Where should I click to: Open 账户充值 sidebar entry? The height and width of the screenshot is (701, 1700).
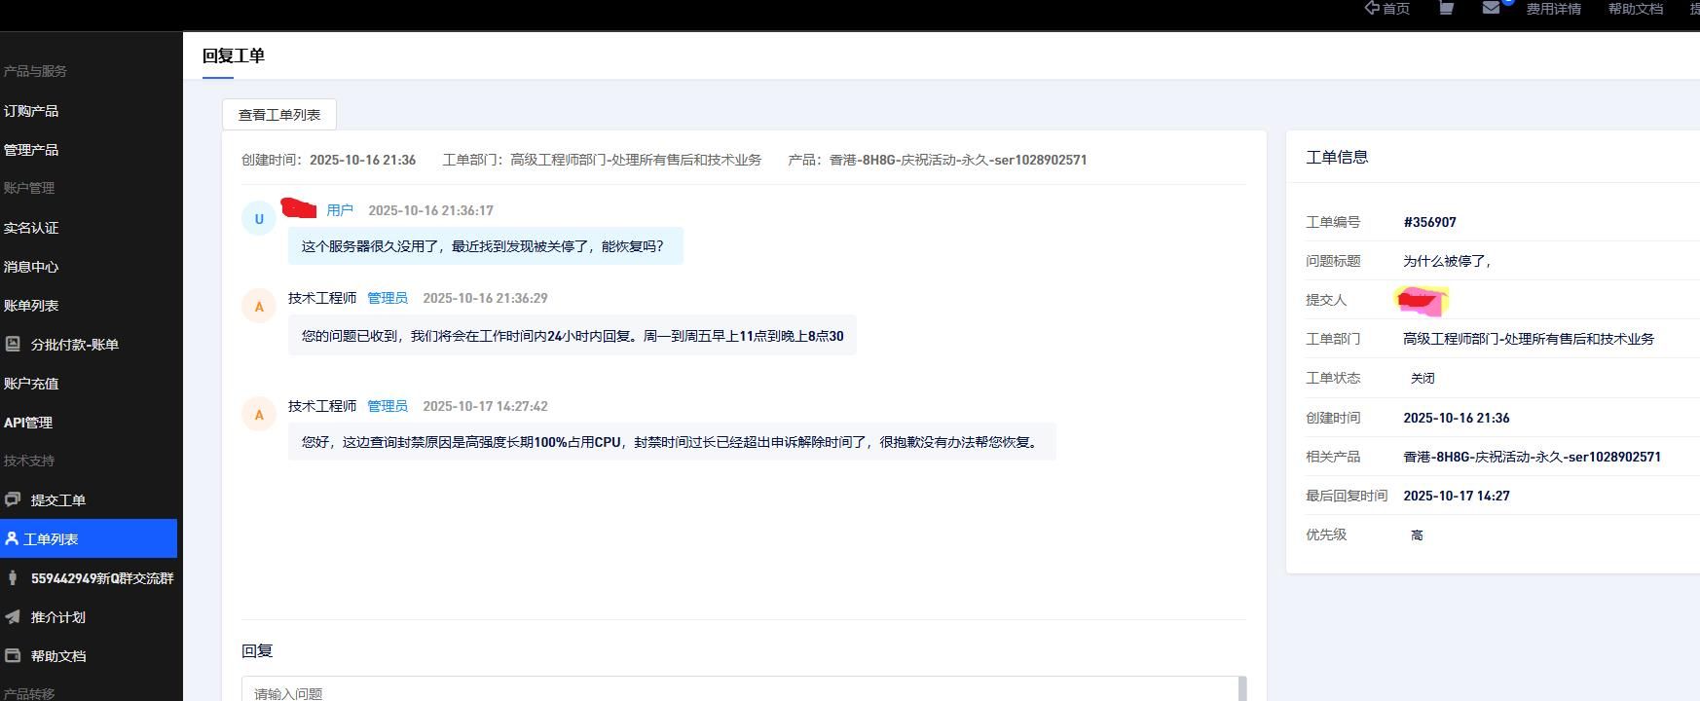pyautogui.click(x=31, y=384)
